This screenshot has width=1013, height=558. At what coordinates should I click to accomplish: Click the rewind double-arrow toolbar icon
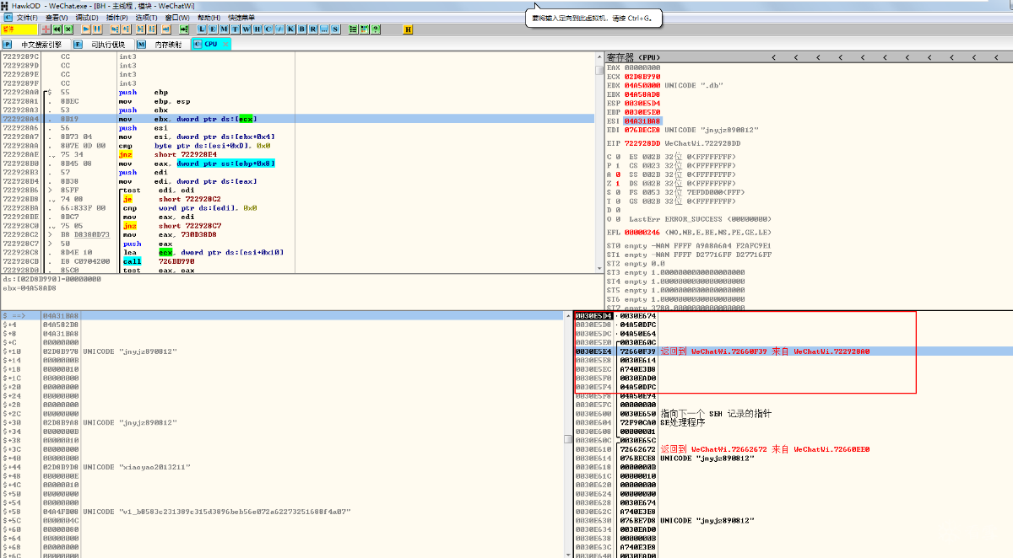click(57, 29)
